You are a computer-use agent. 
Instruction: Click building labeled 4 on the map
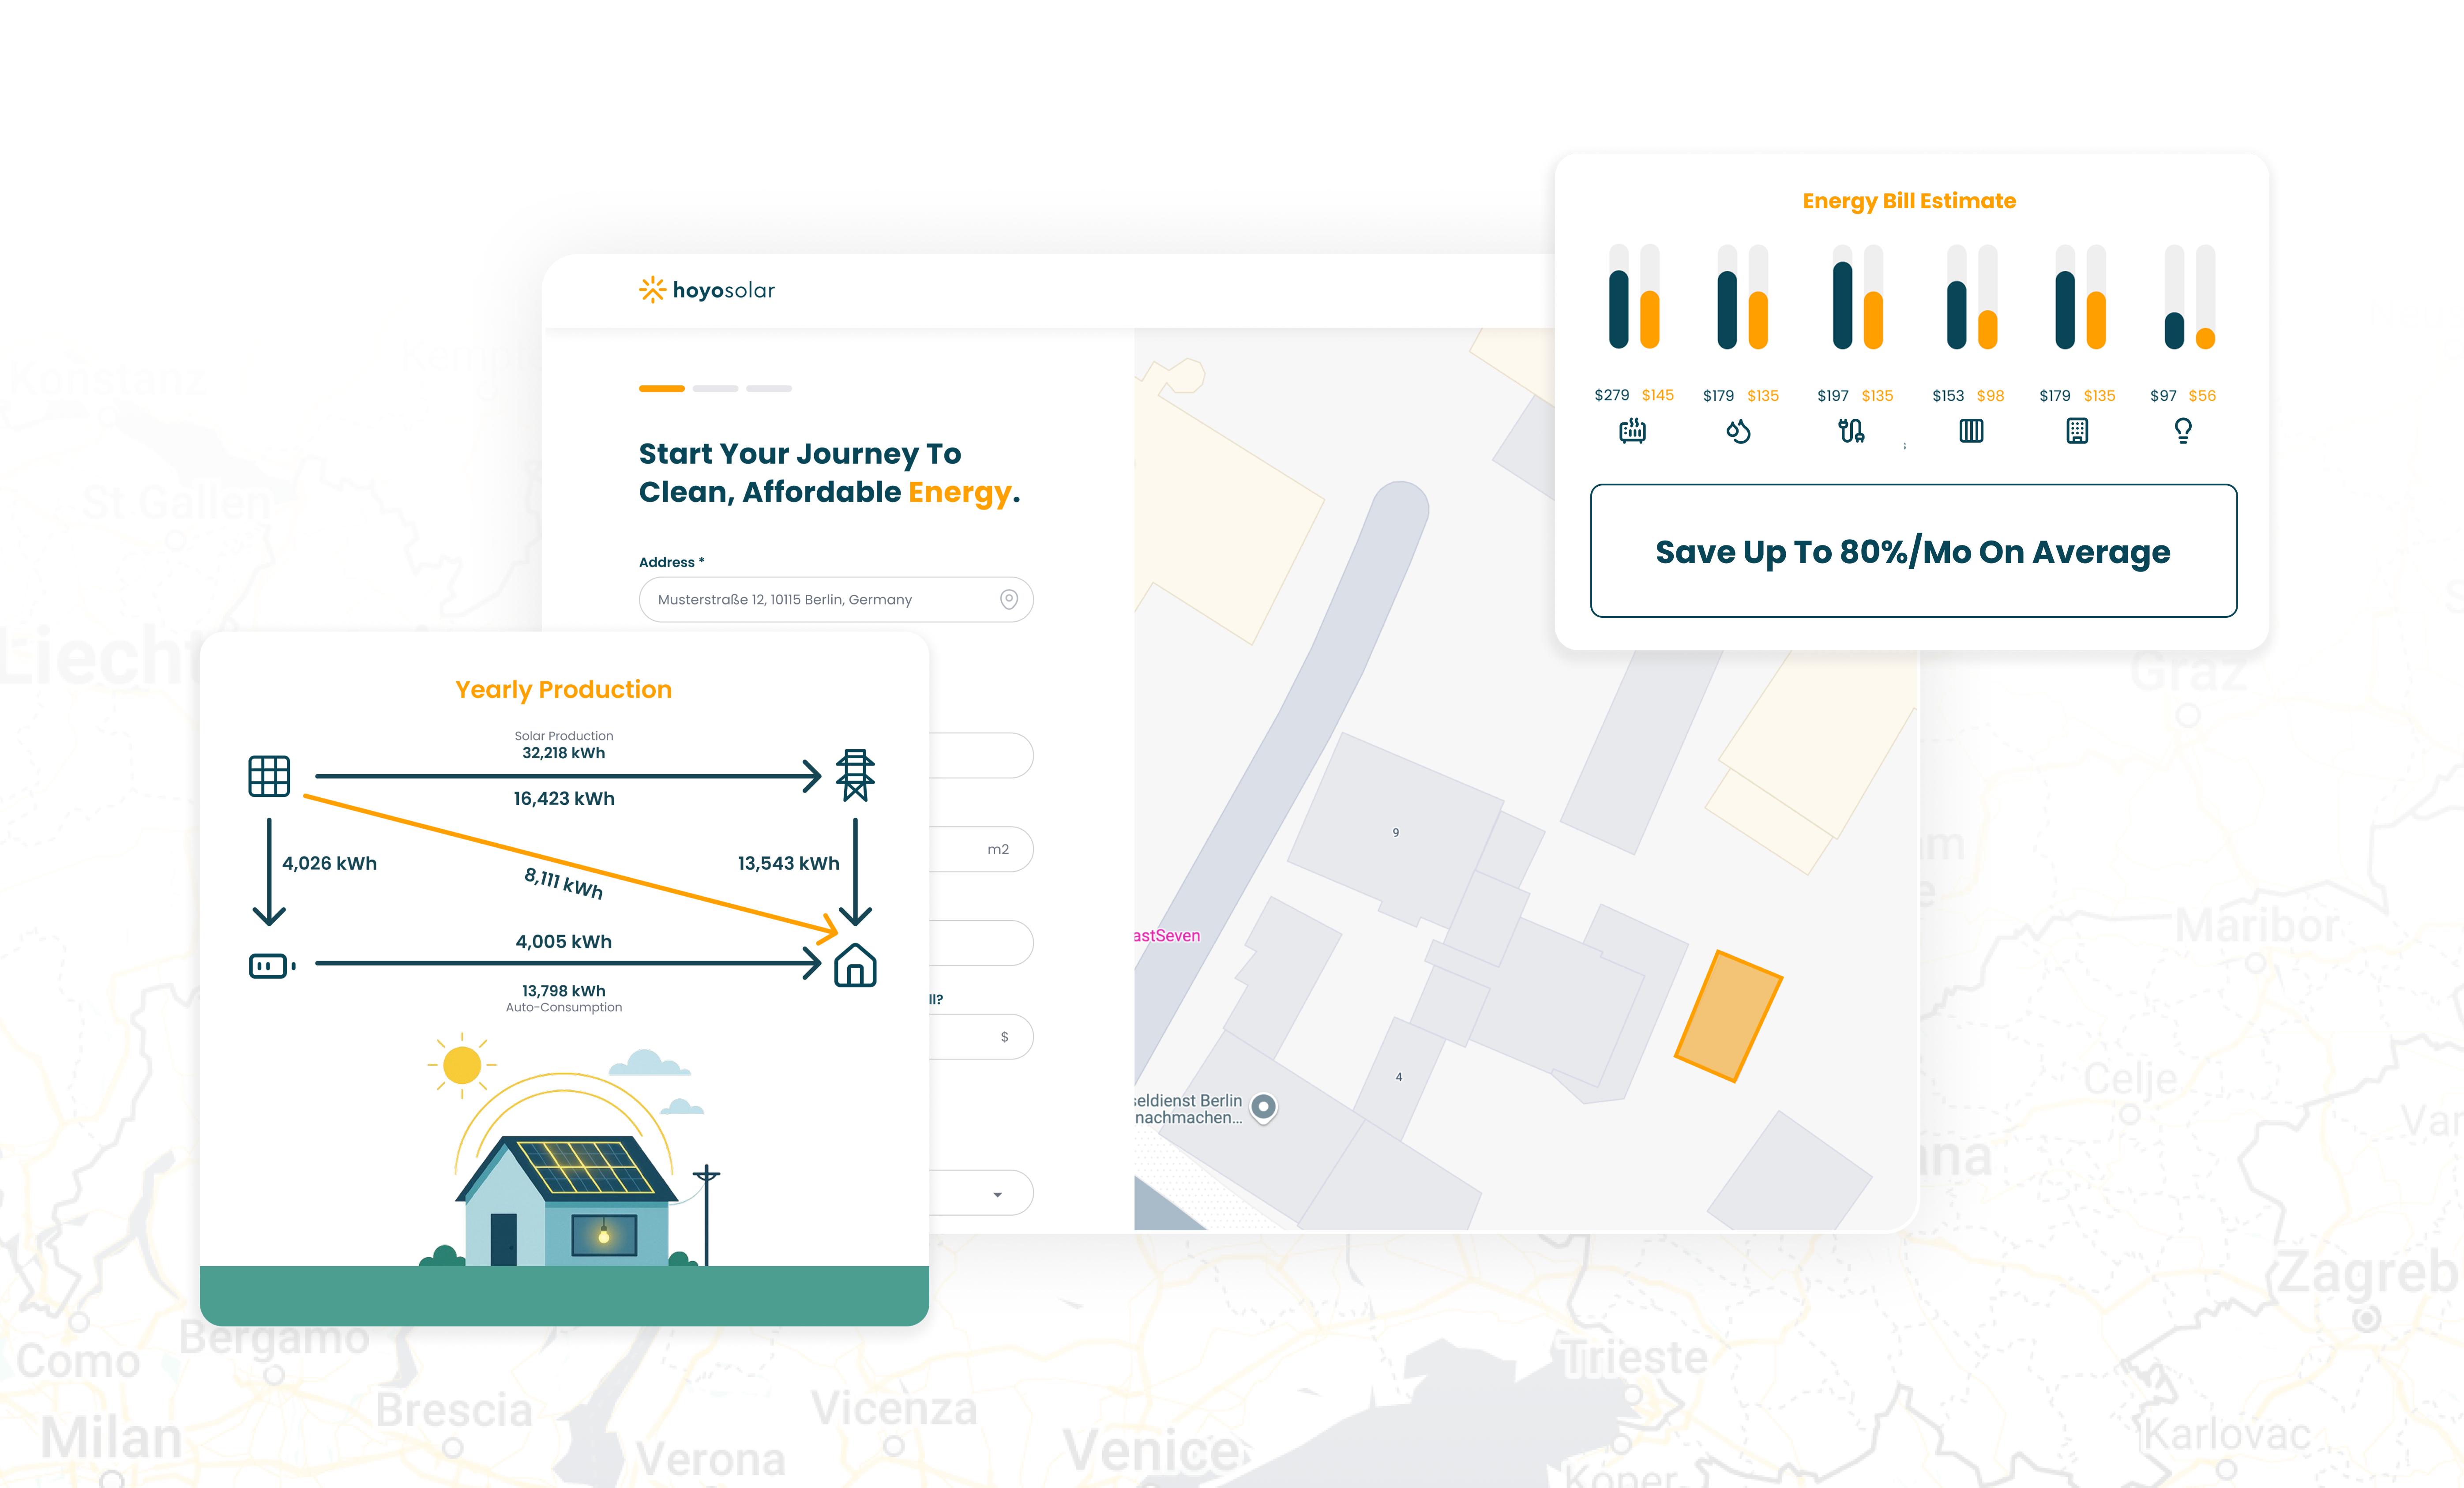pyautogui.click(x=1399, y=1077)
